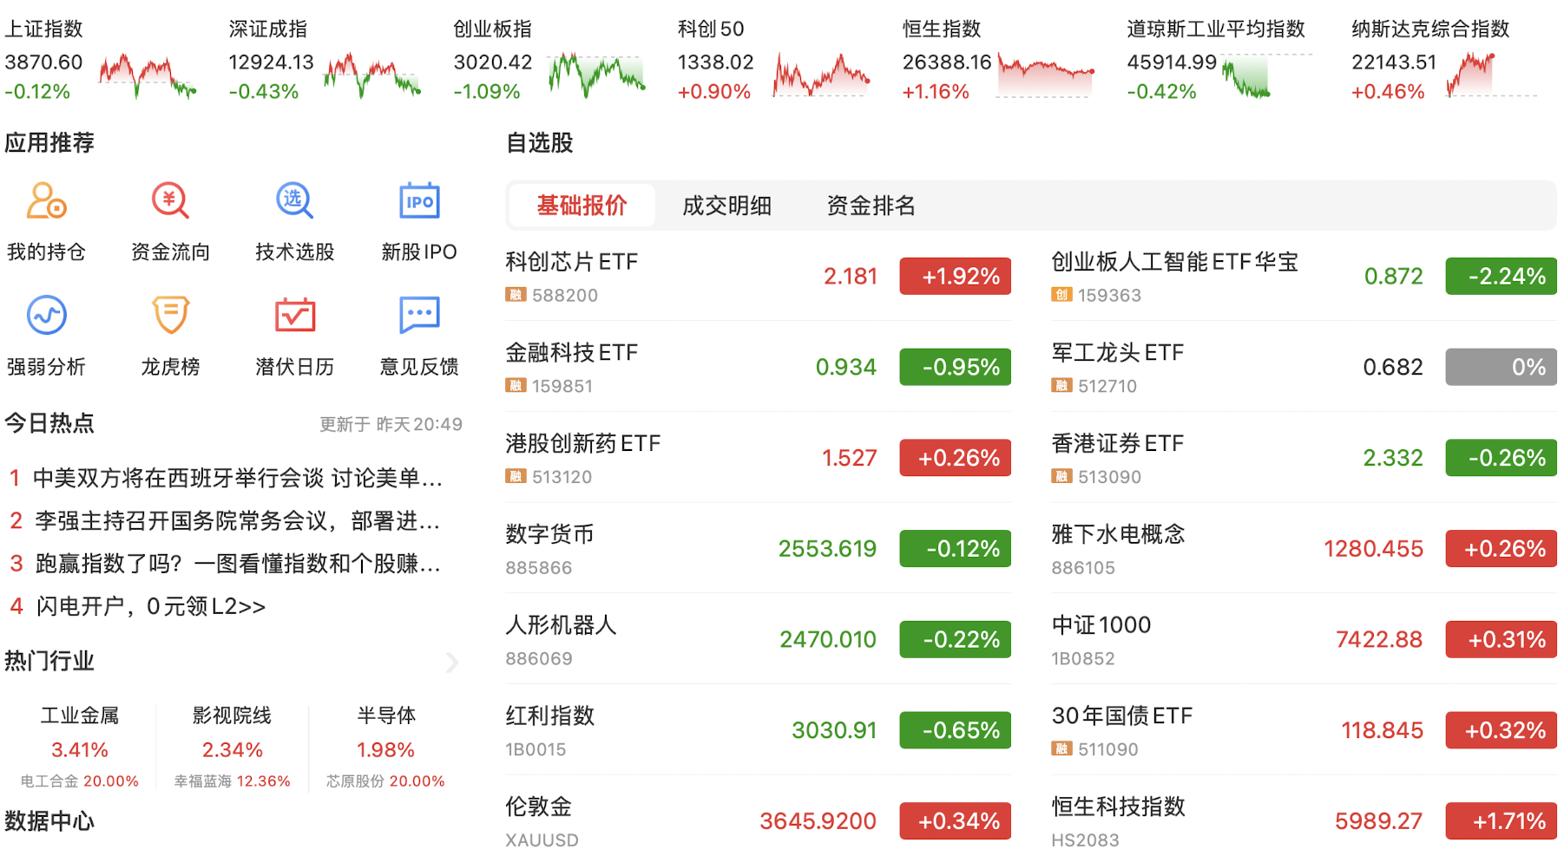The image size is (1564, 862).
Task: Select the 基础报价 tab
Action: (582, 206)
